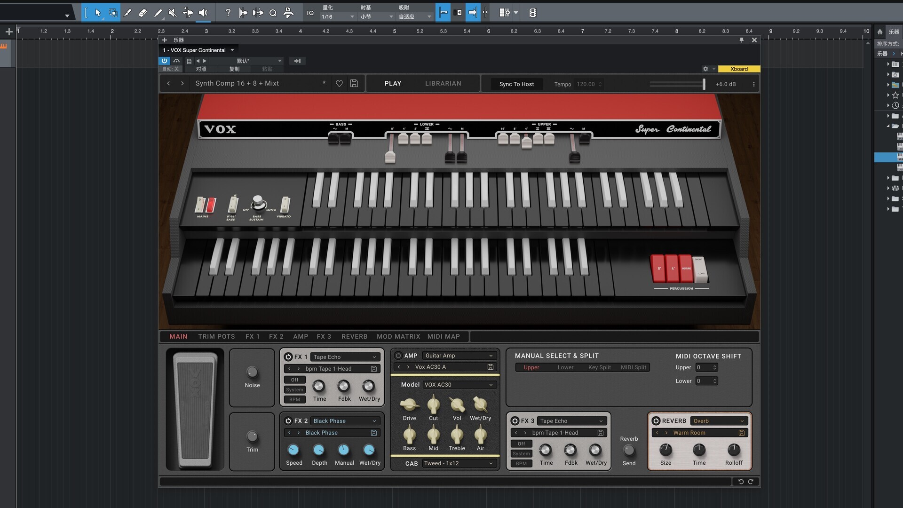Toggle the plugin power bypass button

[164, 61]
